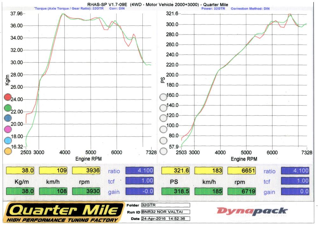Click the blue run color circle
This screenshot has width=318, height=225.
pyautogui.click(x=8, y=118)
